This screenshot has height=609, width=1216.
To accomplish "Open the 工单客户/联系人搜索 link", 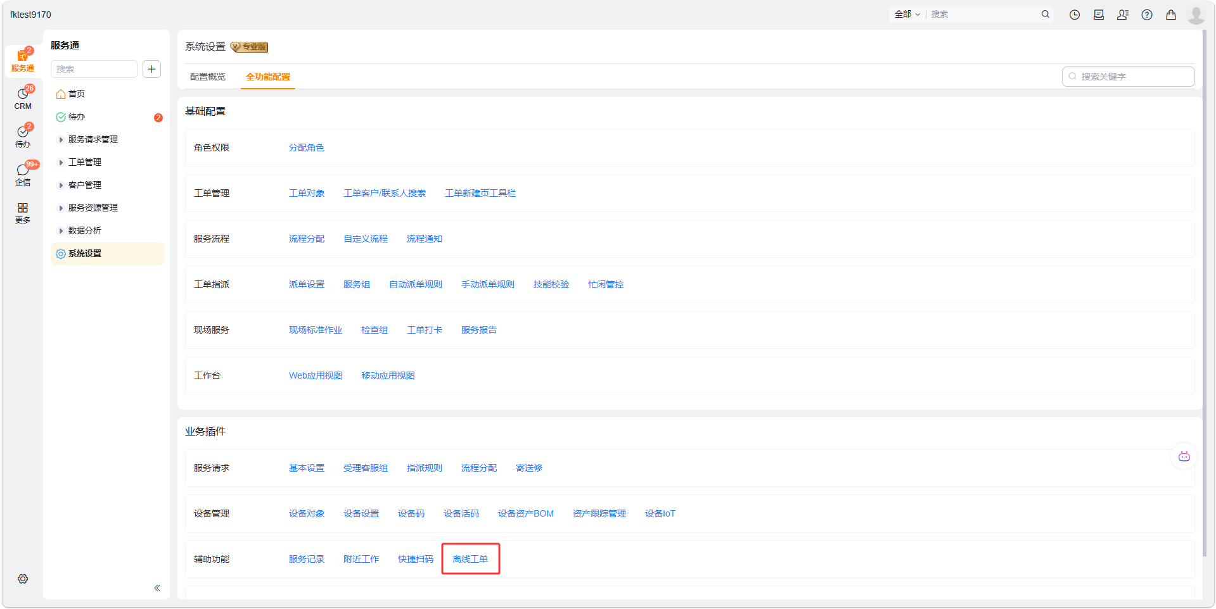I will click(x=385, y=193).
